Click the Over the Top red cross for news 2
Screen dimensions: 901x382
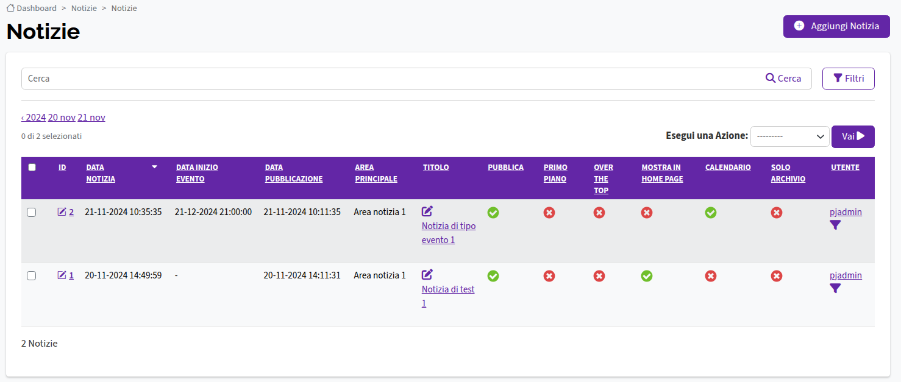click(599, 213)
